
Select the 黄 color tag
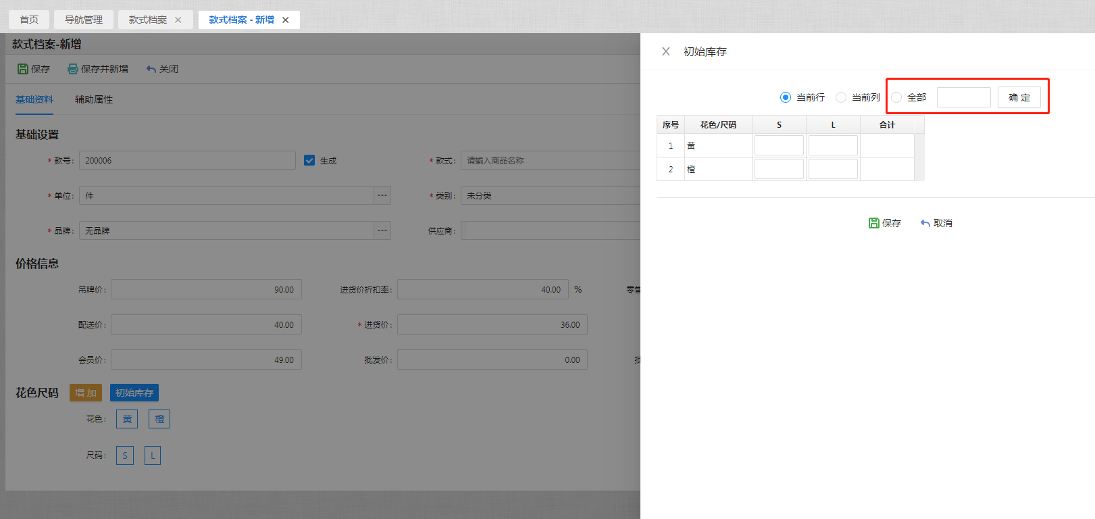[127, 419]
